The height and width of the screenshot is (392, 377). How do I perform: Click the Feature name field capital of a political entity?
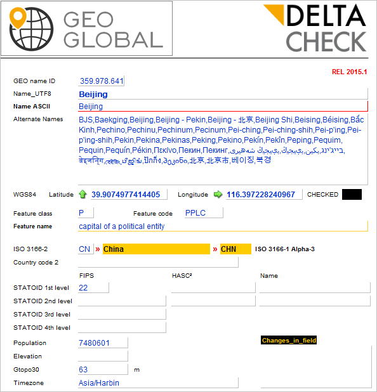tap(223, 226)
